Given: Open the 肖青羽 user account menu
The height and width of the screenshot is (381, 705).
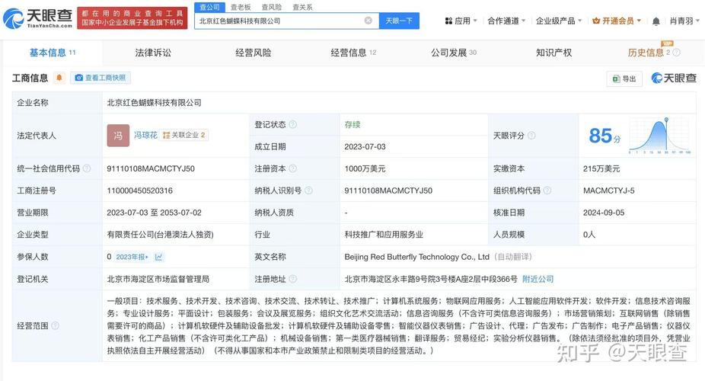Looking at the screenshot, I should point(684,21).
